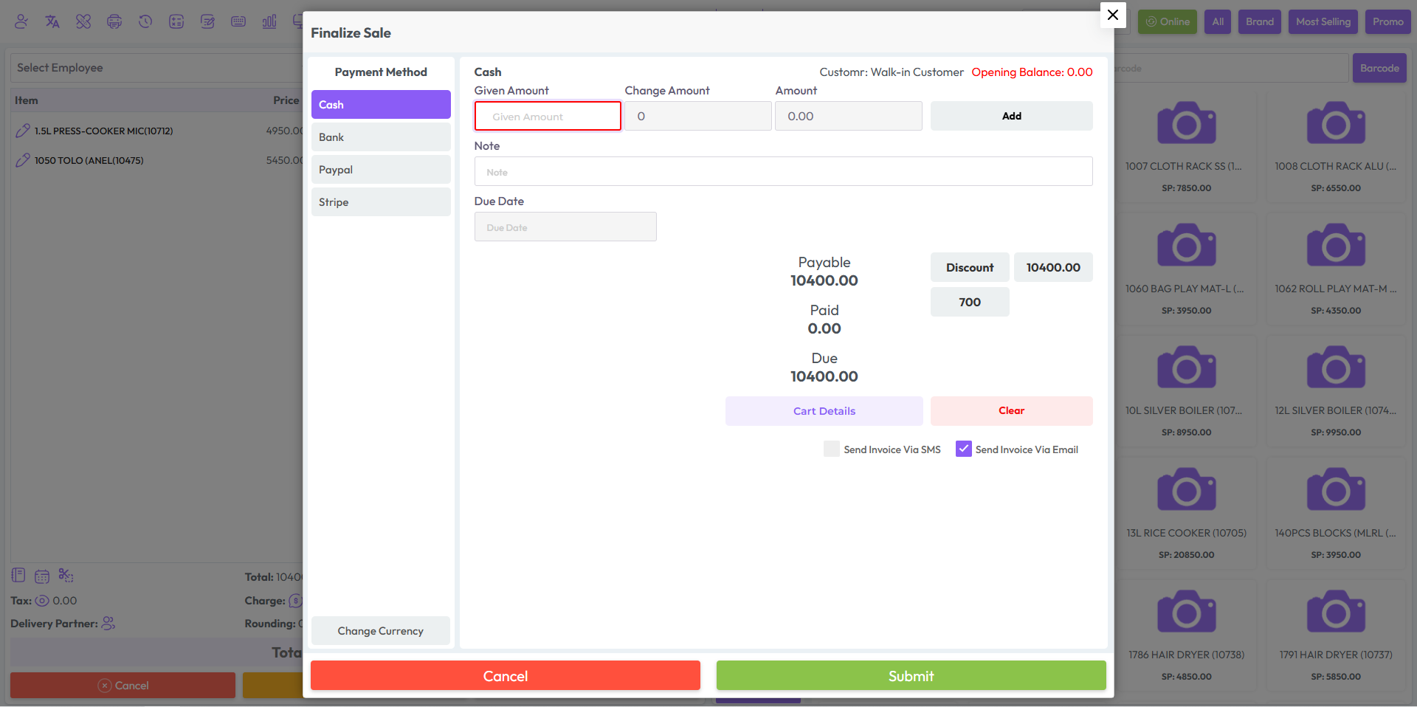
Task: Click the Cart Details button
Action: click(x=824, y=411)
